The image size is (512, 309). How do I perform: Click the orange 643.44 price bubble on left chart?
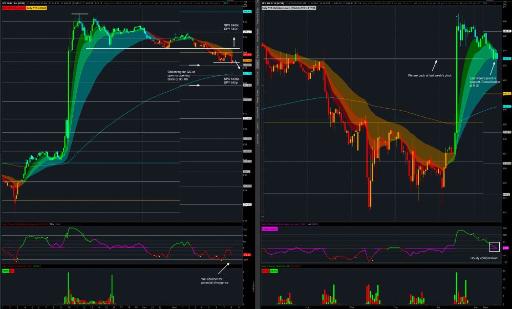point(247,60)
